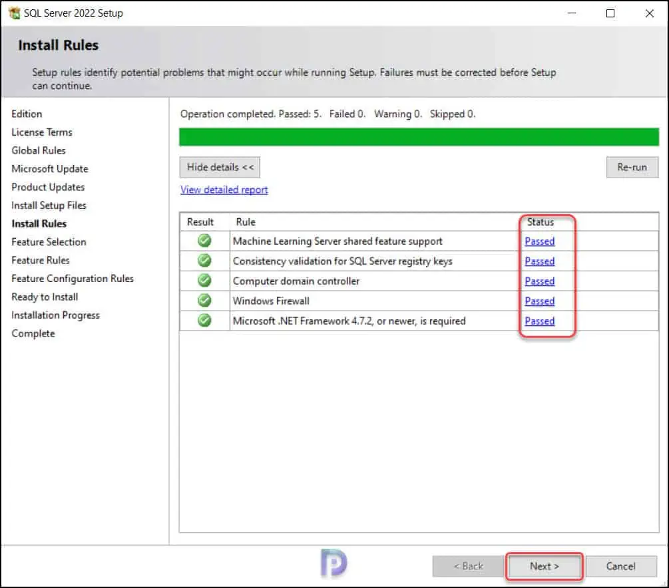Collapse results with Hide details button
The height and width of the screenshot is (588, 669).
pos(220,167)
